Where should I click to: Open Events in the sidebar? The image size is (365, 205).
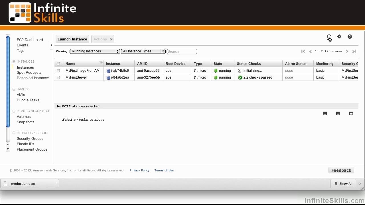tap(23, 45)
